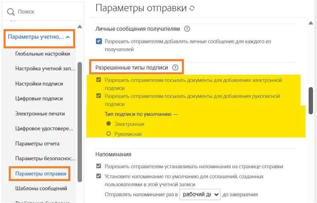
Task: Click the Поиск search field
Action: (43, 12)
